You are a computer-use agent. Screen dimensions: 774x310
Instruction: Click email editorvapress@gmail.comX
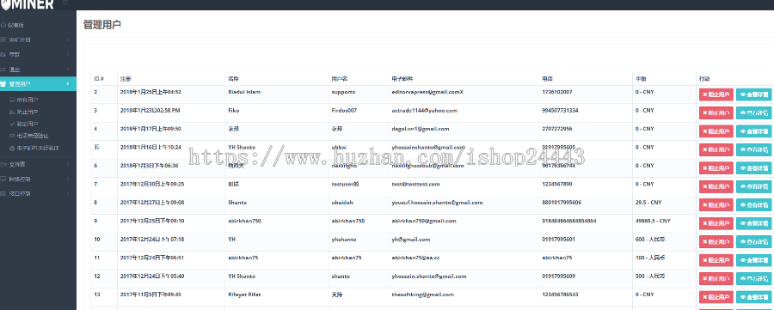pos(427,92)
